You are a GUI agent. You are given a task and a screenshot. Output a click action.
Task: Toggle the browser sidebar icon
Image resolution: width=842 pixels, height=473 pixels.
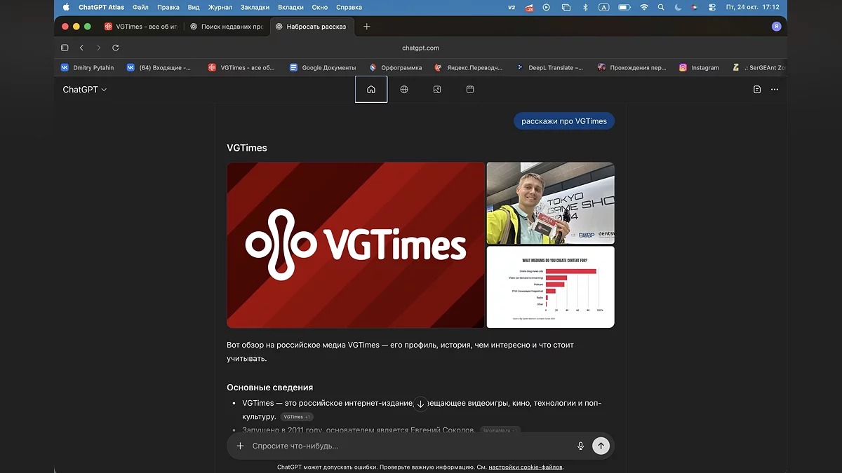(x=65, y=48)
